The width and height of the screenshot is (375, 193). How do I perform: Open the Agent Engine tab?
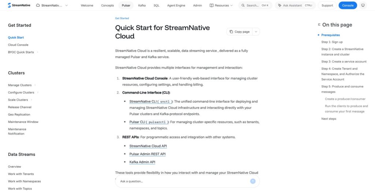pyautogui.click(x=176, y=5)
